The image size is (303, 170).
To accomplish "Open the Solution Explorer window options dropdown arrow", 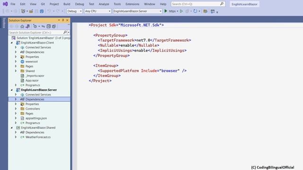I will pos(59,20).
